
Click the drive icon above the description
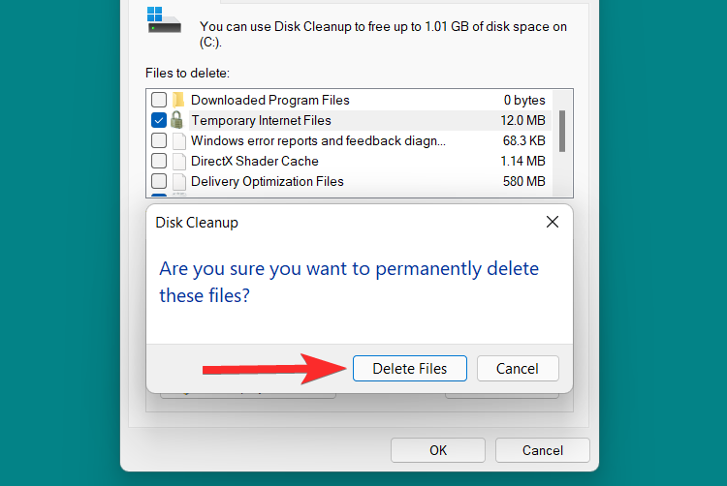pos(162,19)
